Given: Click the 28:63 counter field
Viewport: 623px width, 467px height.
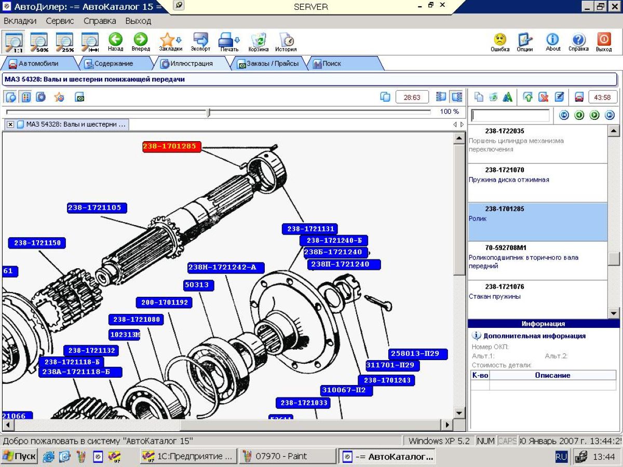Looking at the screenshot, I should (x=412, y=97).
